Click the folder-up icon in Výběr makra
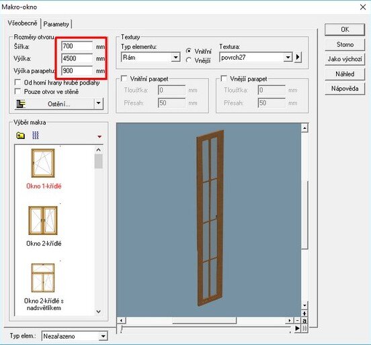The image size is (371, 345). (x=21, y=136)
